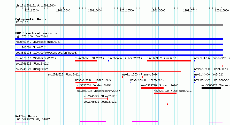Open variant nsv3334726 (Audano2019) label
Viewport: 230px width, 125px height.
[x=212, y=58]
